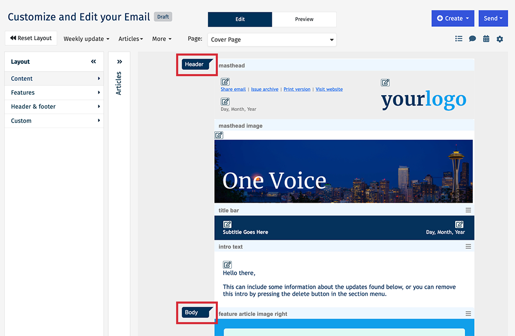Expand the Header & footer section
Screen dimensions: 515x336
pyautogui.click(x=54, y=107)
